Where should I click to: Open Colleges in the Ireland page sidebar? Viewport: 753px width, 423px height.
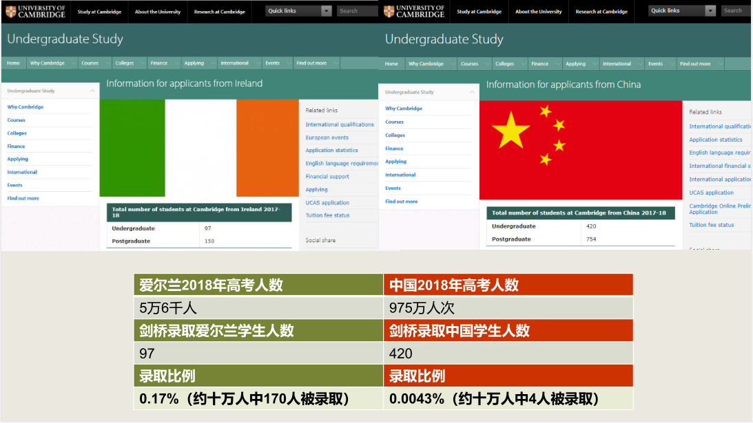[x=17, y=133]
